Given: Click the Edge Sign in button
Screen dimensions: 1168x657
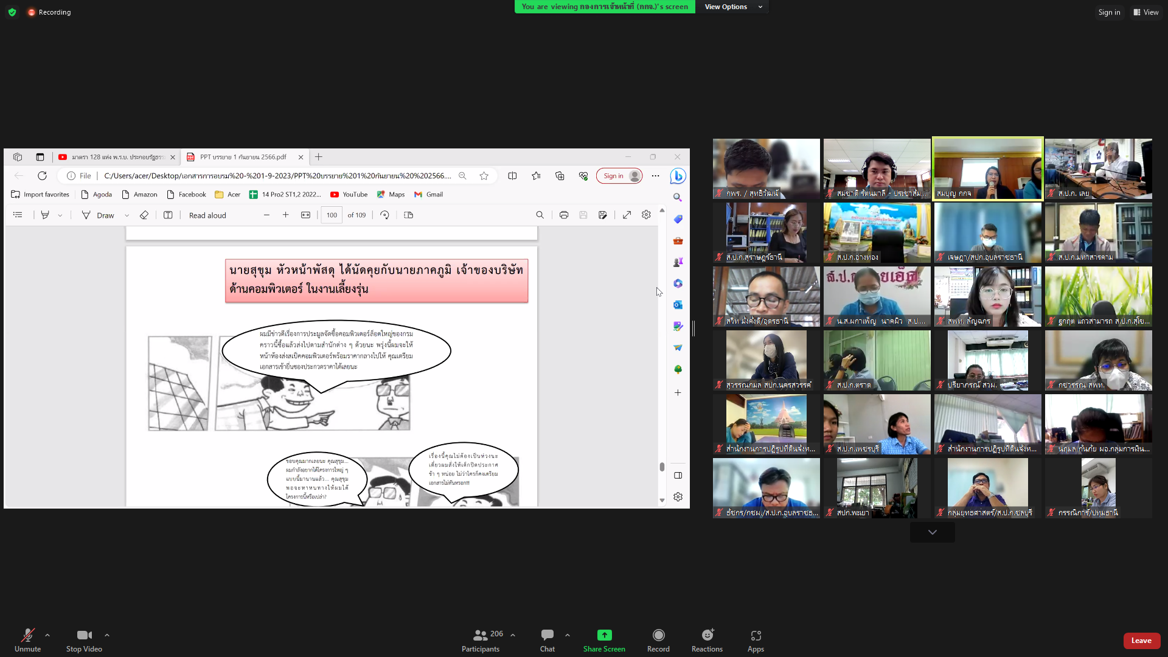Looking at the screenshot, I should point(619,176).
